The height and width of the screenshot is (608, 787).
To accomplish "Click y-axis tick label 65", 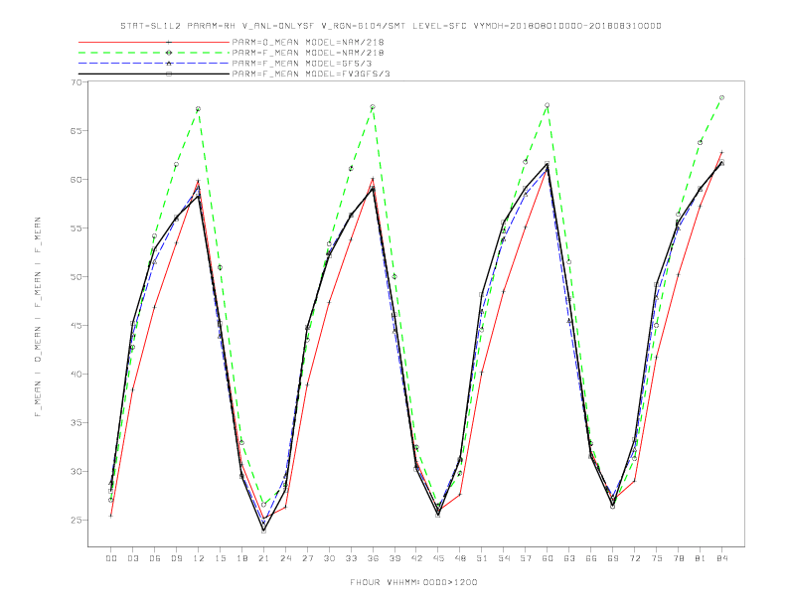I will pyautogui.click(x=76, y=130).
